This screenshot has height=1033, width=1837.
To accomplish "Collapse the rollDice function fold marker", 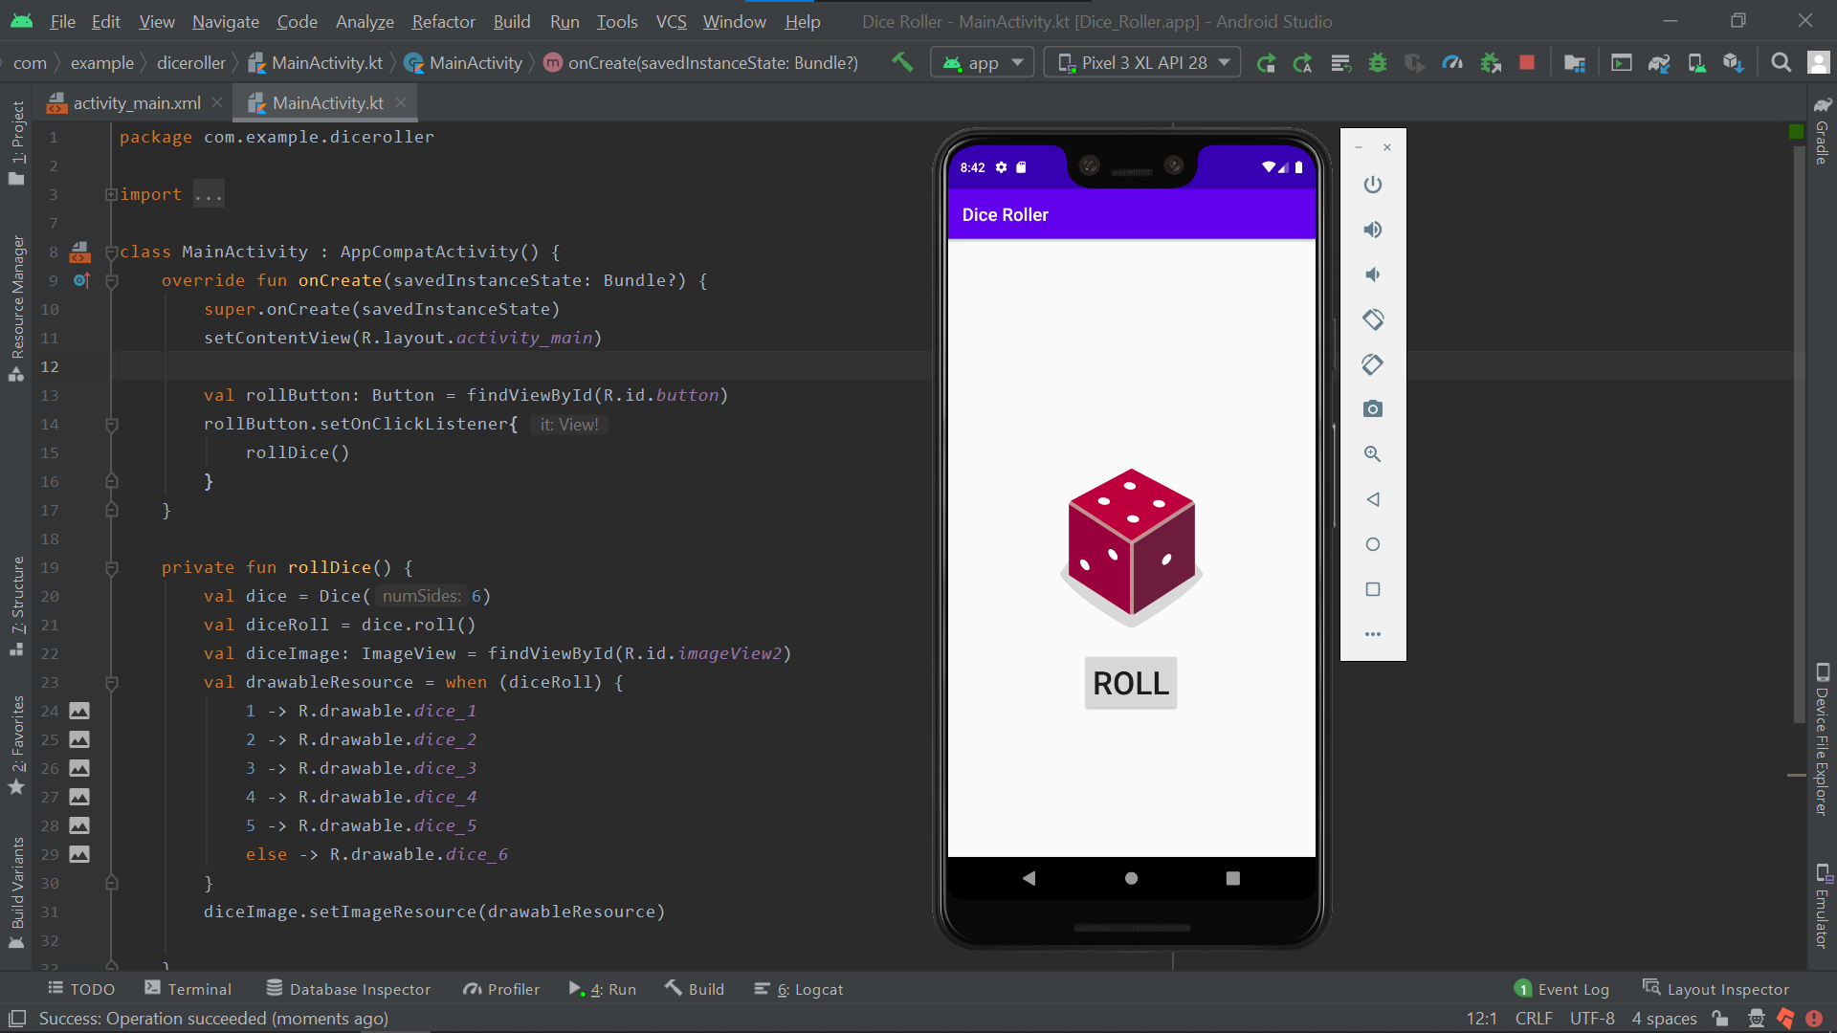I will point(112,568).
